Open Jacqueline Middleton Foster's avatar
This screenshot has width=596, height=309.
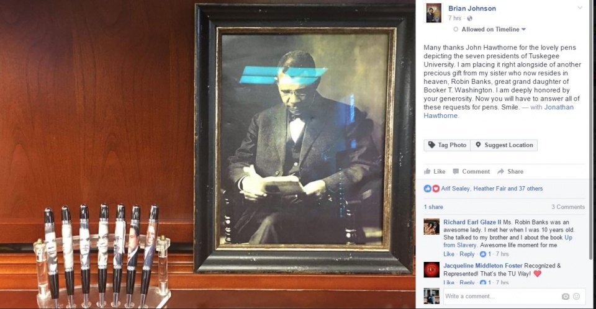(x=431, y=270)
